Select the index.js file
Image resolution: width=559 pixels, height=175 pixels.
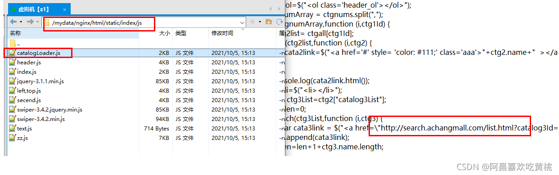(x=27, y=72)
